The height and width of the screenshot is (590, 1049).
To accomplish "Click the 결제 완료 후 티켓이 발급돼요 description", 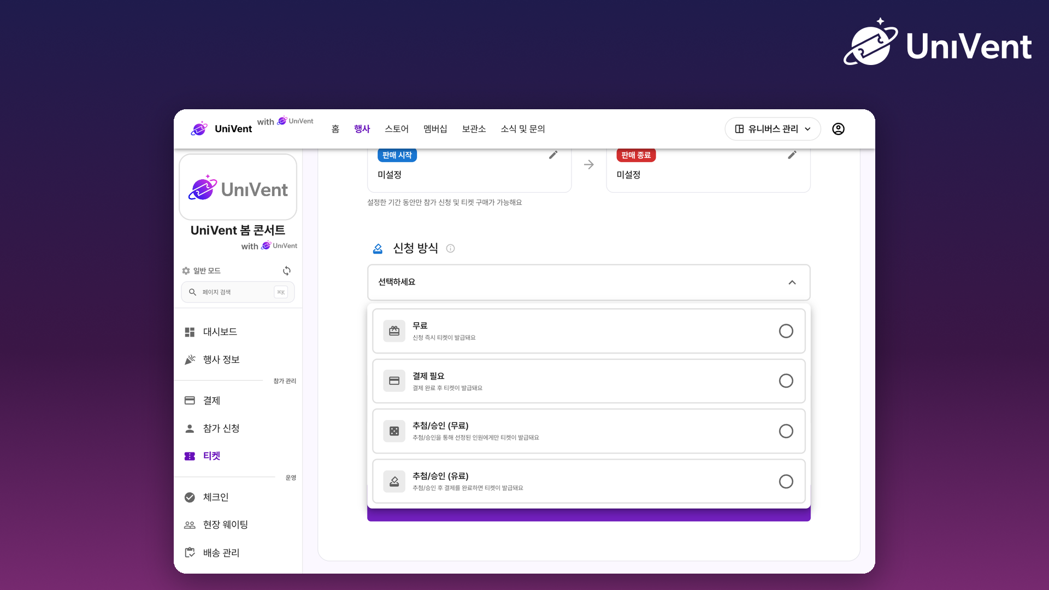I will click(x=447, y=388).
